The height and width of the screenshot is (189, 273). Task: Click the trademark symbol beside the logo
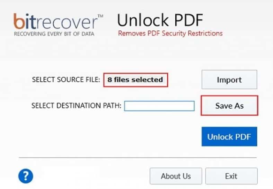(100, 16)
